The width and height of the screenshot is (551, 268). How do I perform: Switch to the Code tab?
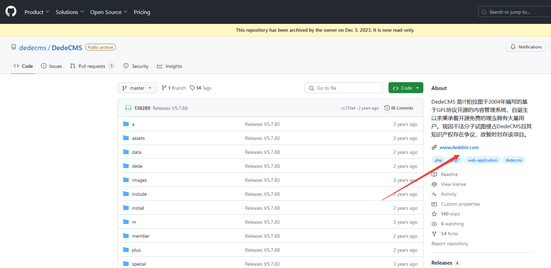click(23, 66)
